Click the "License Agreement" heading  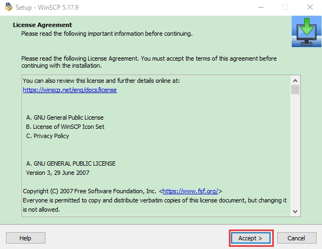[x=43, y=25]
